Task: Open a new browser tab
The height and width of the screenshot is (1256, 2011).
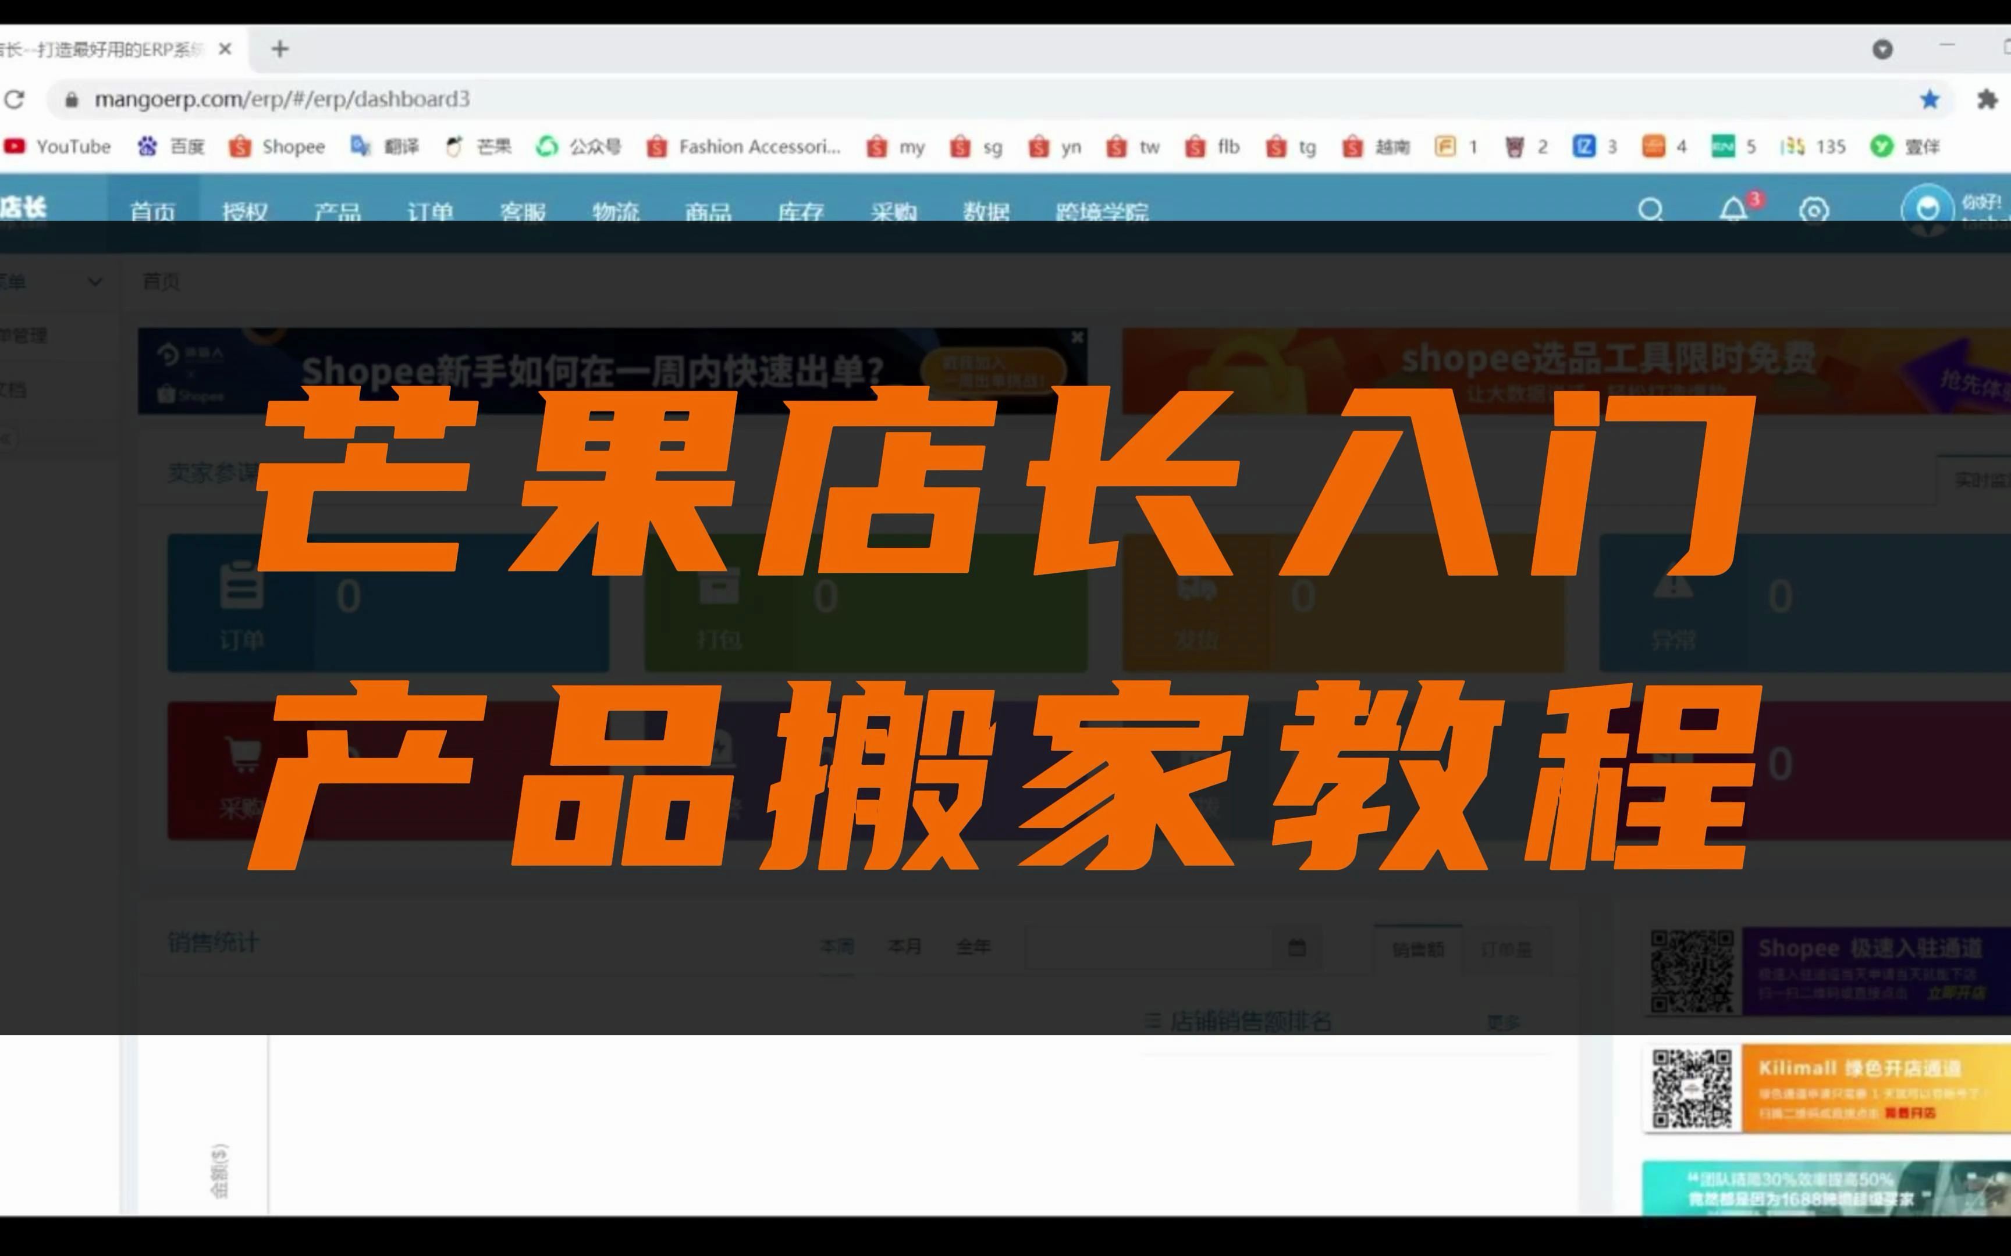Action: point(280,49)
